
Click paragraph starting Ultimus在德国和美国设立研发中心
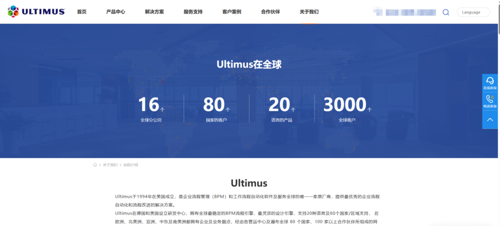pyautogui.click(x=248, y=217)
